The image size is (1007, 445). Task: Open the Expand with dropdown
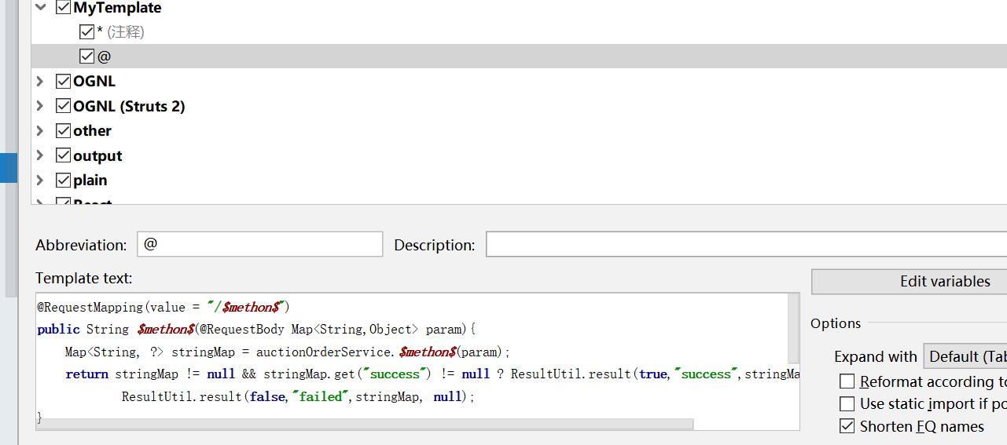tap(965, 356)
